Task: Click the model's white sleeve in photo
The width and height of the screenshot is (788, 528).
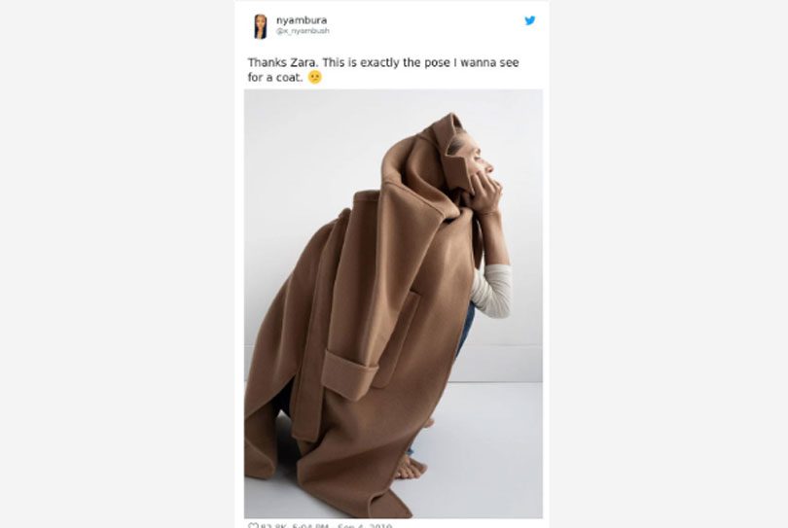Action: point(491,291)
